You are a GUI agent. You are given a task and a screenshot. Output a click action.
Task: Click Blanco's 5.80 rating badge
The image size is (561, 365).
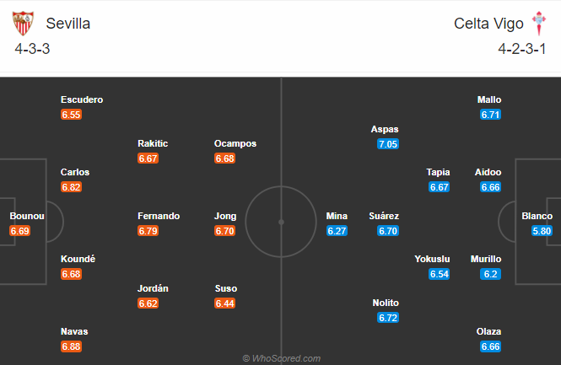(x=542, y=231)
